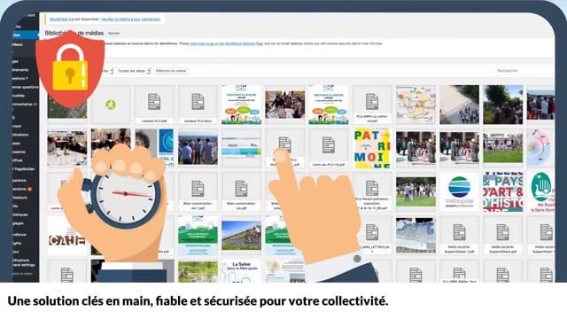Viewport: 567px width, 319px height.
Task: Focus the Recherche search field
Action: pos(525,71)
